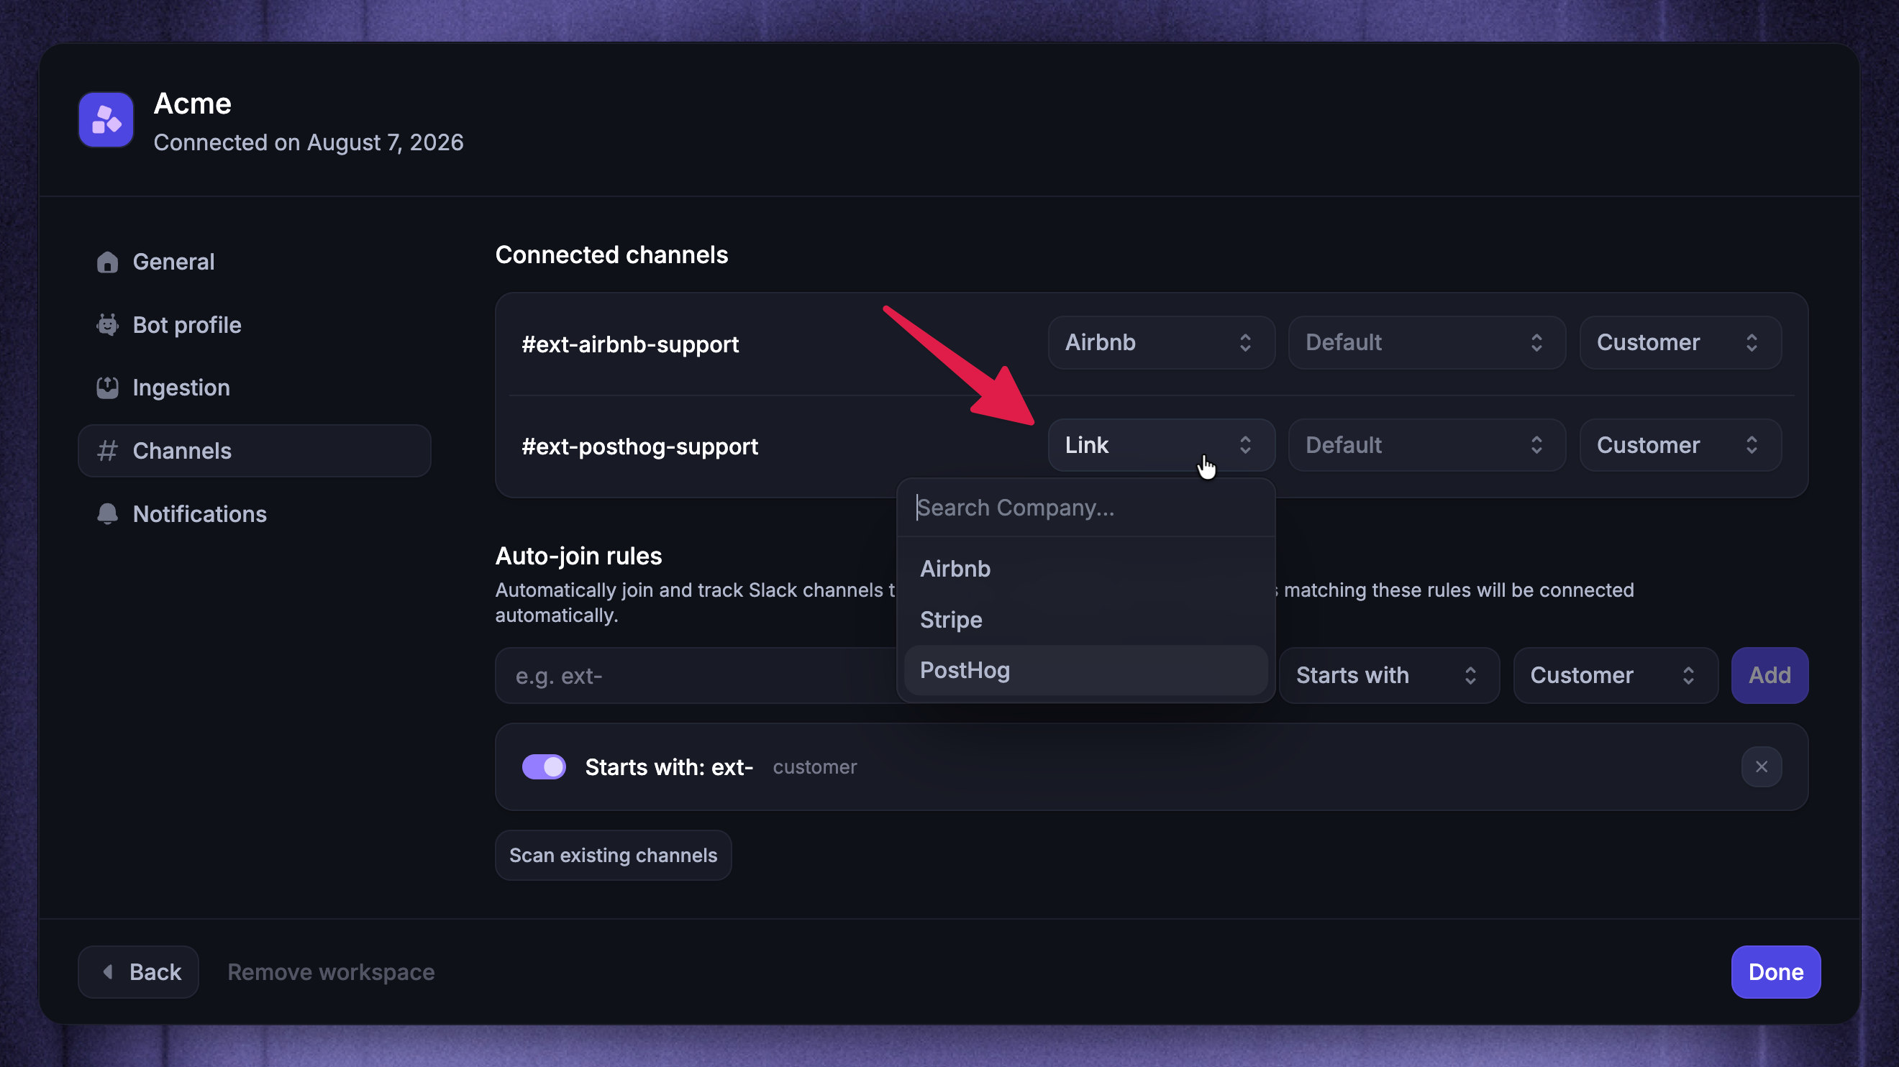Click the Back button arrow icon
Screen dimensions: 1899x1067
108,971
